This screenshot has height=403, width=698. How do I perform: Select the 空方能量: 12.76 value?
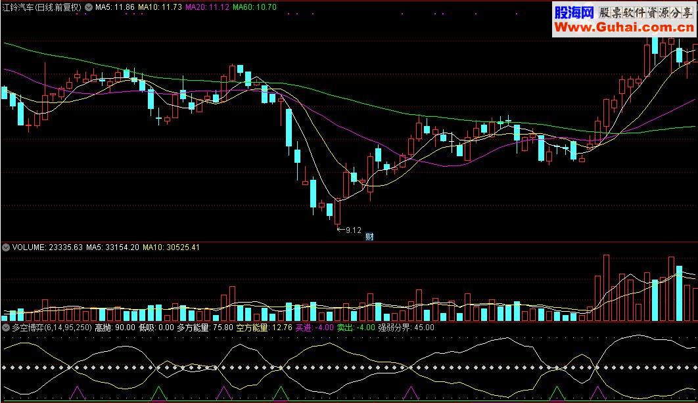point(264,328)
